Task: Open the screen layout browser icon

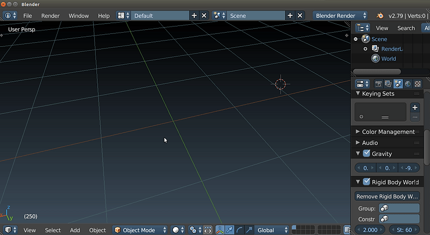Action: (123, 16)
